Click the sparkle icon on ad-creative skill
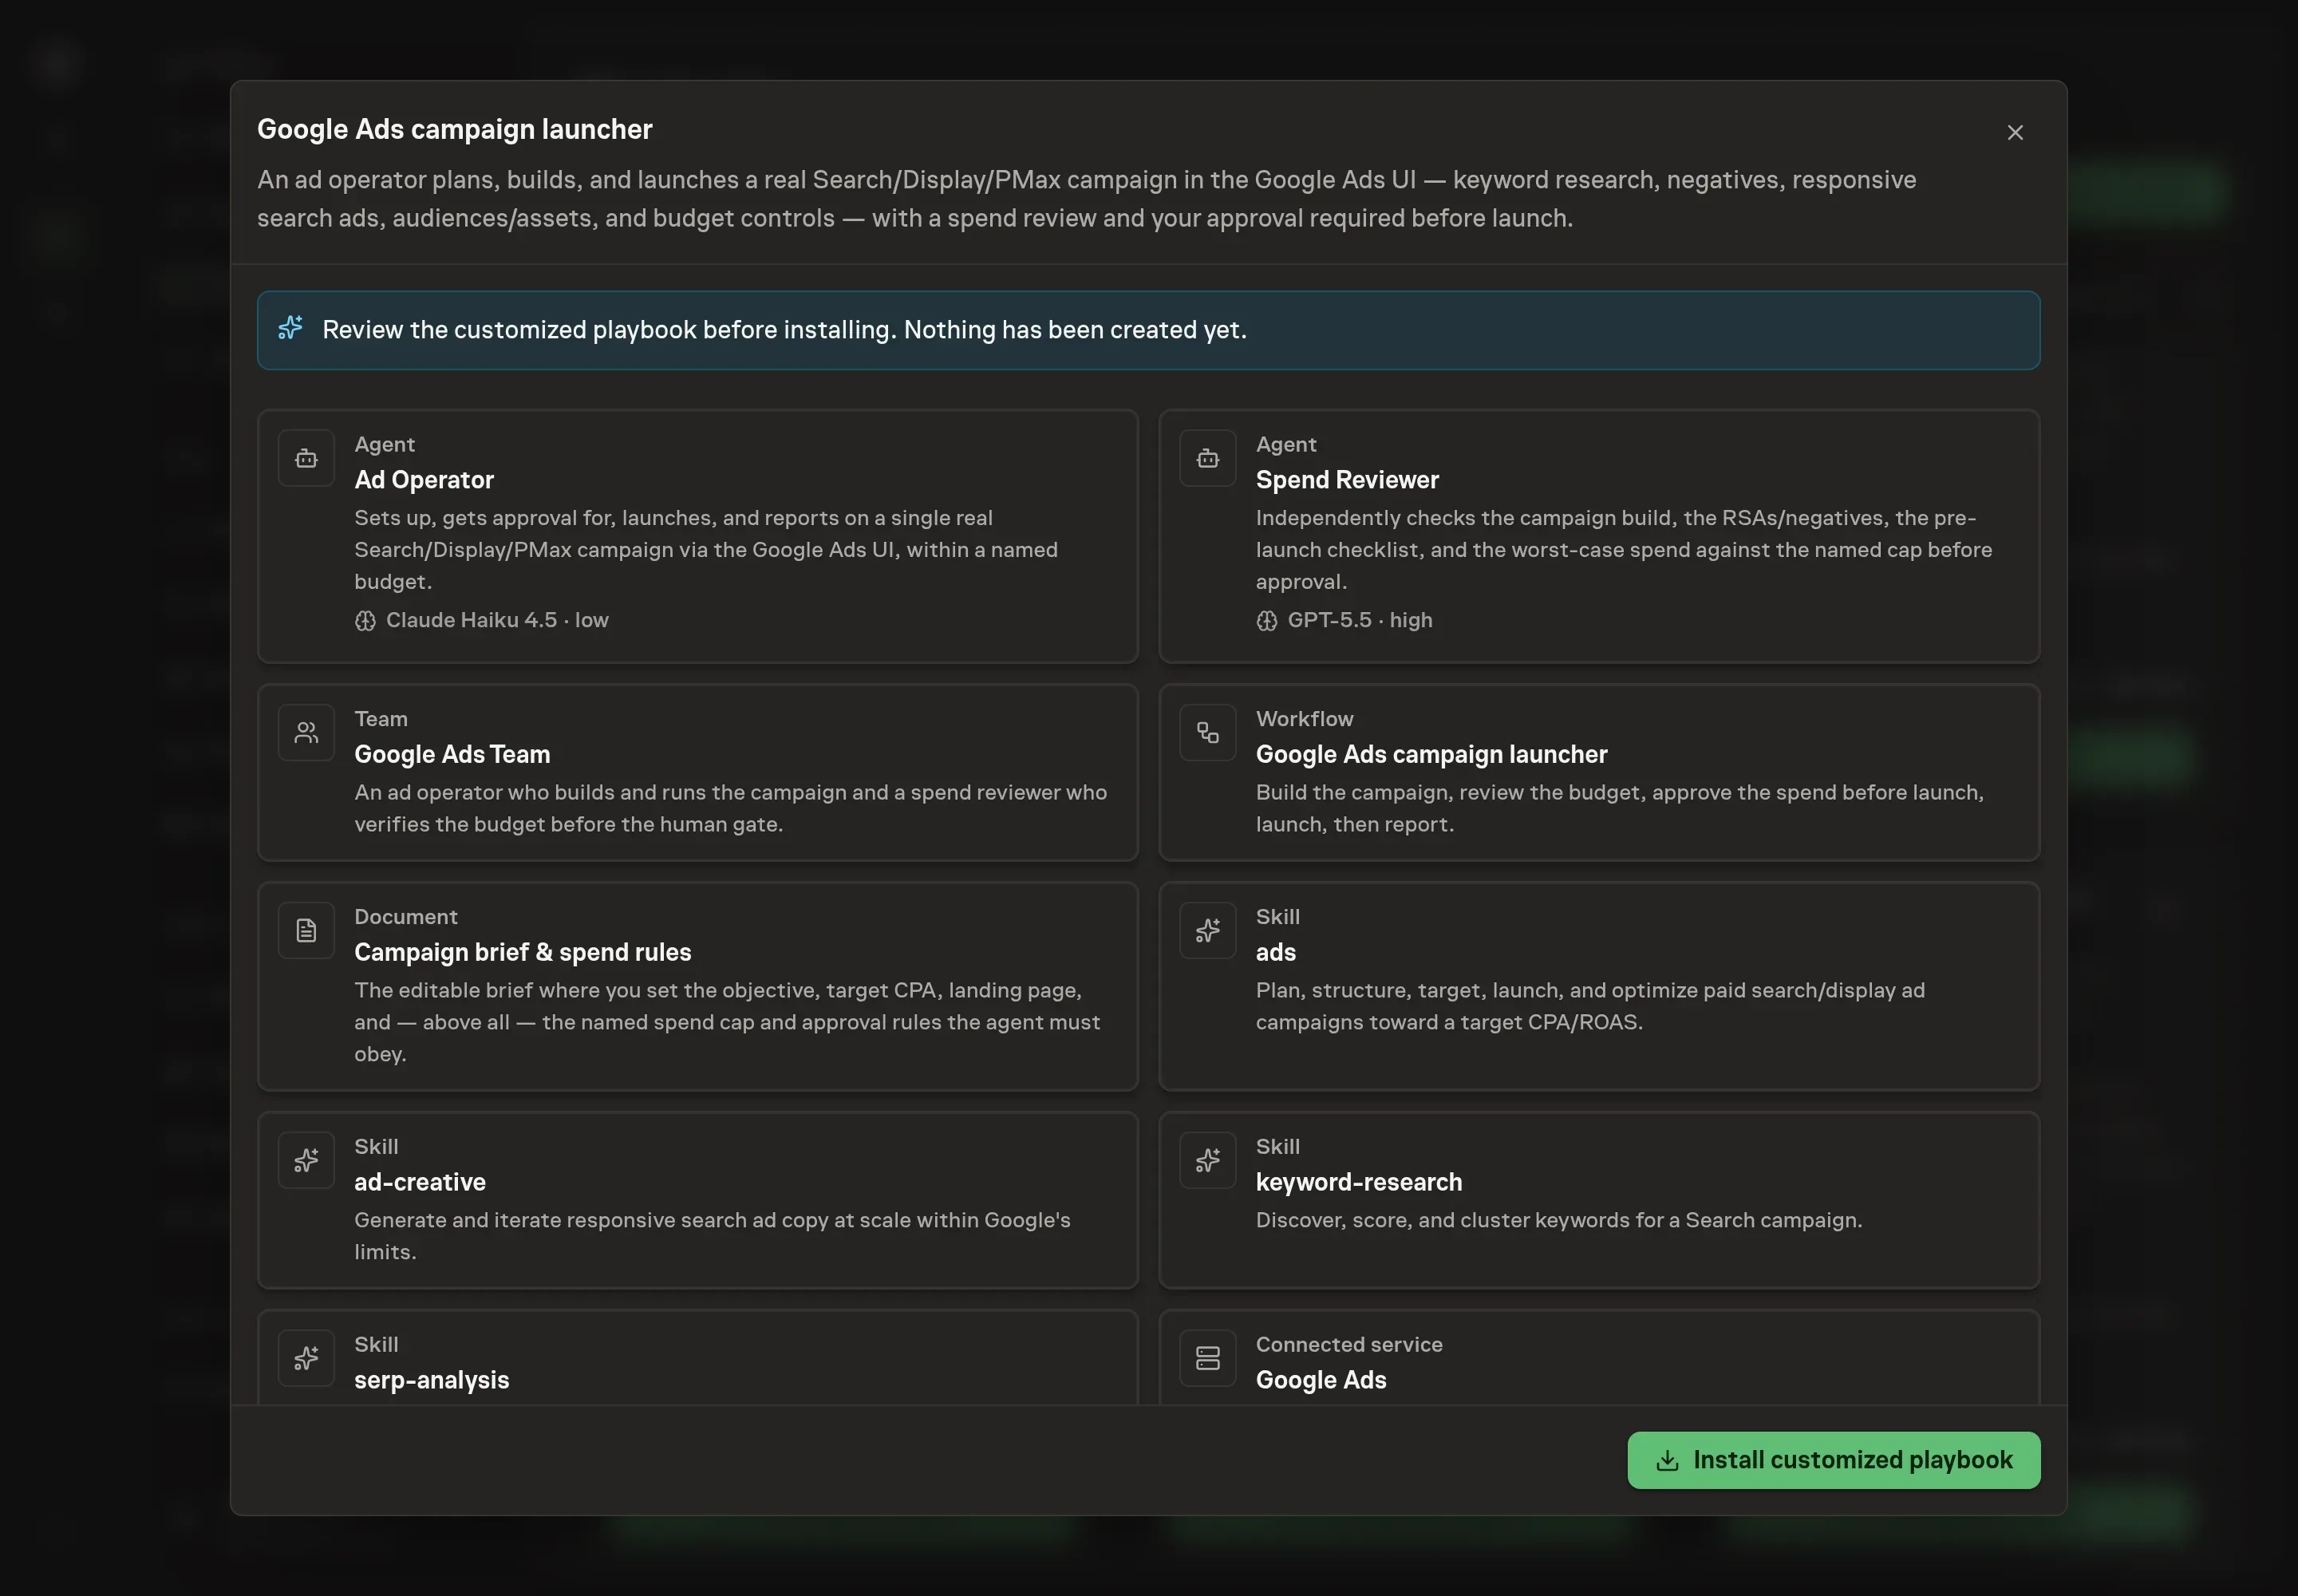This screenshot has width=2298, height=1596. 306,1161
